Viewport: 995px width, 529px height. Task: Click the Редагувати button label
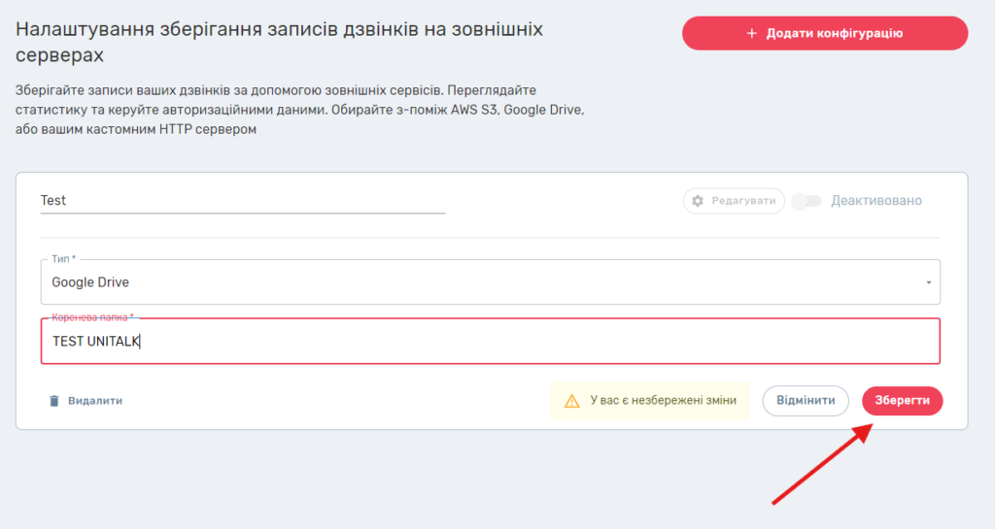(743, 201)
